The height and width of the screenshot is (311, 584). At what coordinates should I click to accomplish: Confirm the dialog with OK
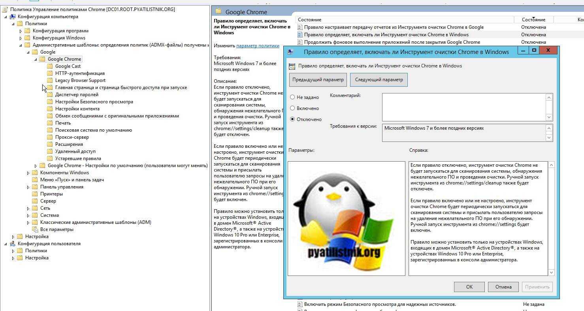coord(469,287)
